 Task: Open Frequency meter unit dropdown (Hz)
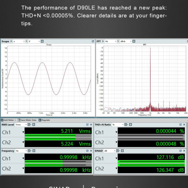coord(21,151)
